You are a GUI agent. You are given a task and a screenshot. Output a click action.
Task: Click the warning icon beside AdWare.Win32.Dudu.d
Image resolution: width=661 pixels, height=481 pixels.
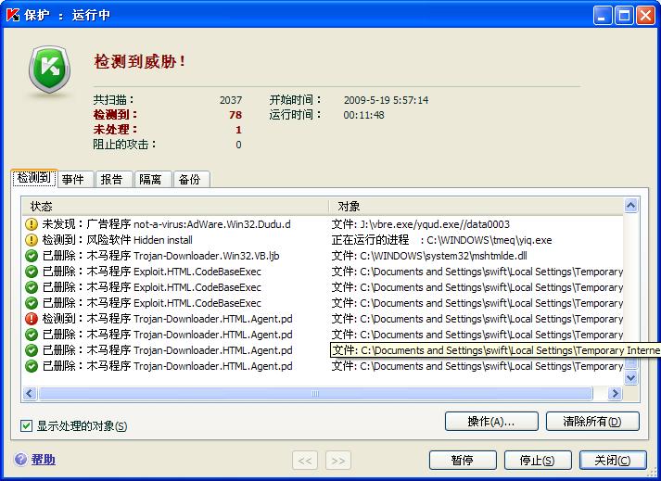[32, 224]
